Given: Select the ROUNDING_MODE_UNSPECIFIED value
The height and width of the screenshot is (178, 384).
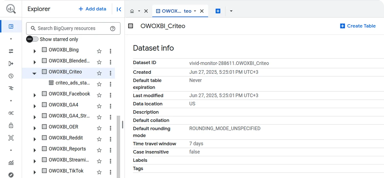Looking at the screenshot, I should 225,129.
